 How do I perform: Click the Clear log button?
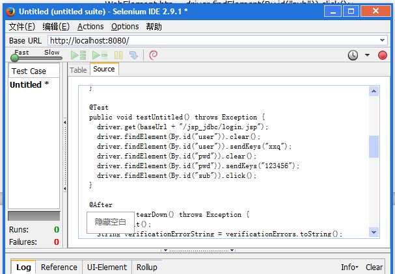(374, 268)
